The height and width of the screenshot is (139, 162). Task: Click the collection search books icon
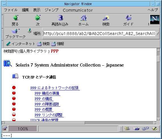click(8, 63)
